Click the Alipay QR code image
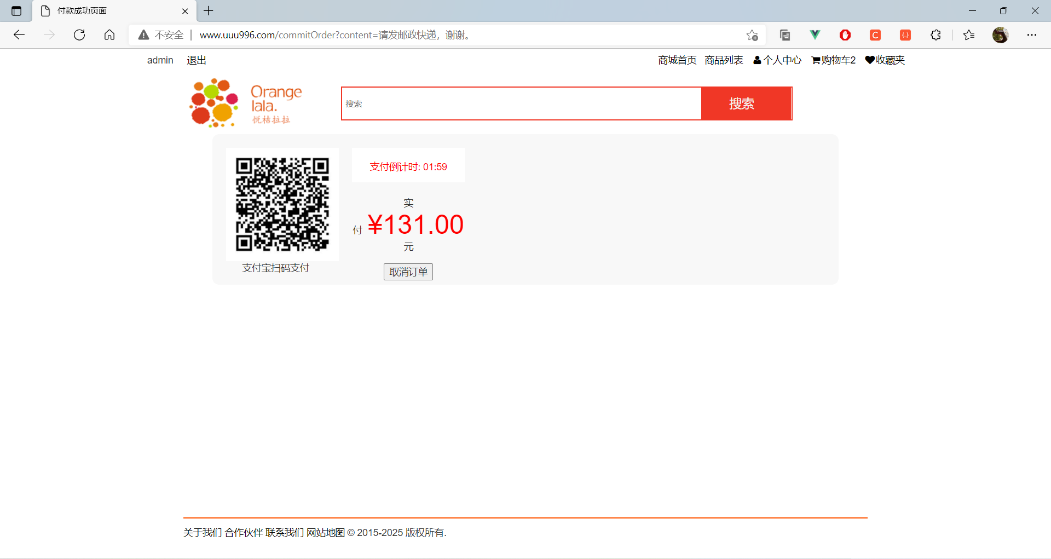The image size is (1051, 559). coord(282,204)
